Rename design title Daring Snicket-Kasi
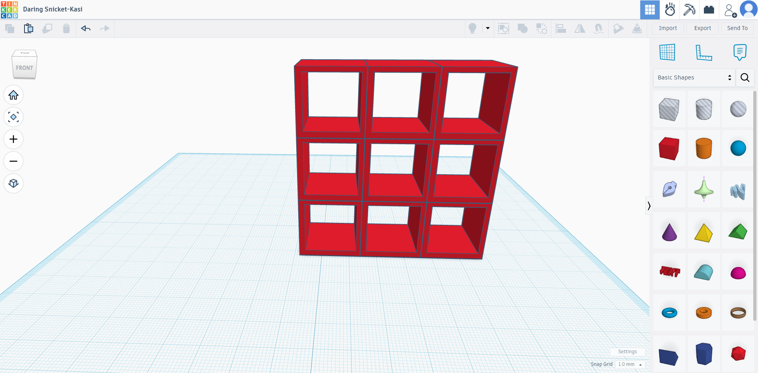The width and height of the screenshot is (758, 373). point(53,9)
